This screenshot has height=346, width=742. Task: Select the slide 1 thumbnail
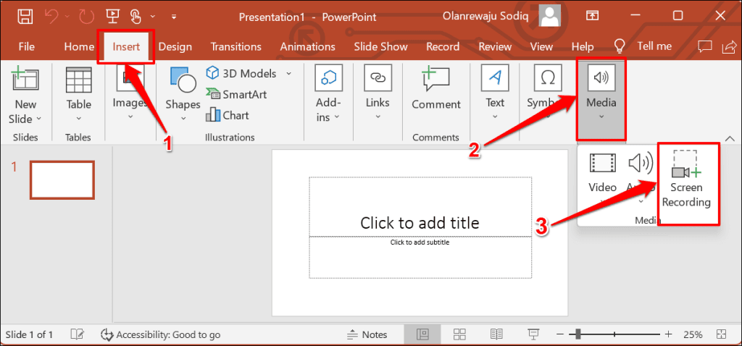tap(62, 180)
